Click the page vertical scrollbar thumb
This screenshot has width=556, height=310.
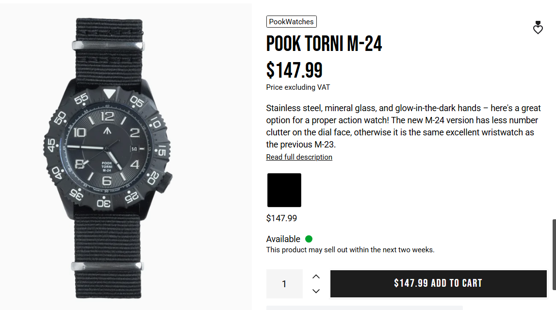(554, 255)
